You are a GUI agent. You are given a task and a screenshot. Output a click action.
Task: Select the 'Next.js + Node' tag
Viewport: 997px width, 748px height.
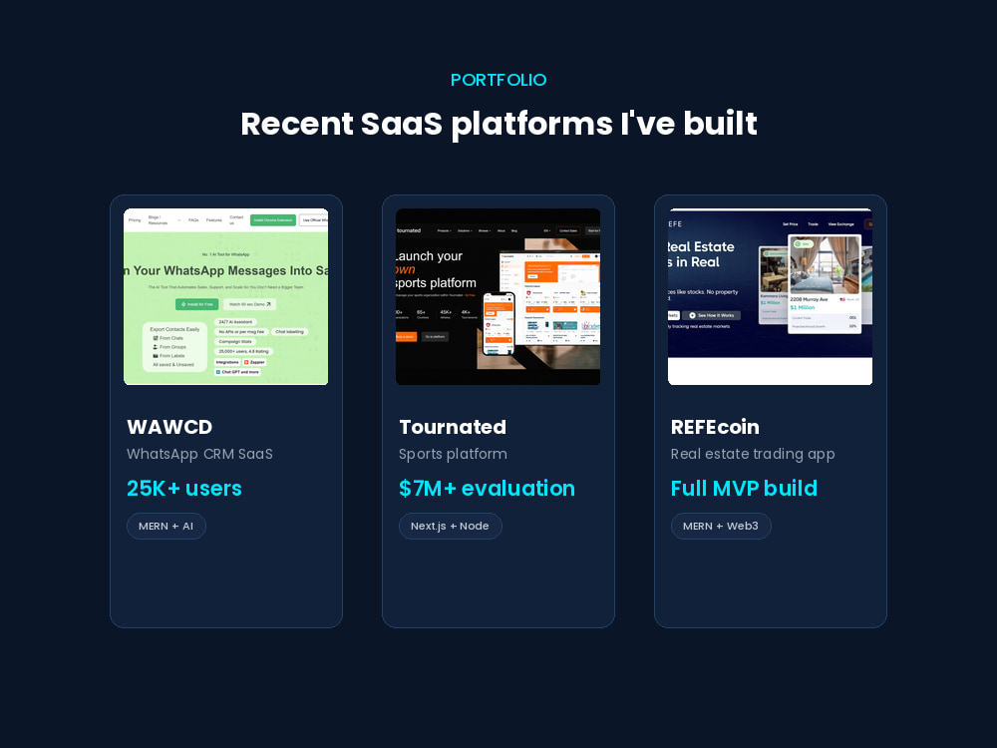coord(451,526)
